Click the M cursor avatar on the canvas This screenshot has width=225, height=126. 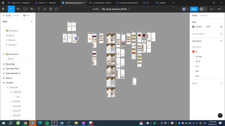(x=76, y=38)
